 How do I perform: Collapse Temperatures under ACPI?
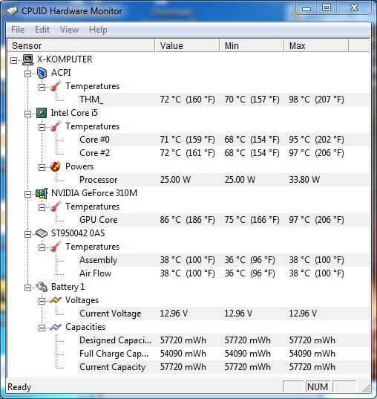pyautogui.click(x=42, y=87)
